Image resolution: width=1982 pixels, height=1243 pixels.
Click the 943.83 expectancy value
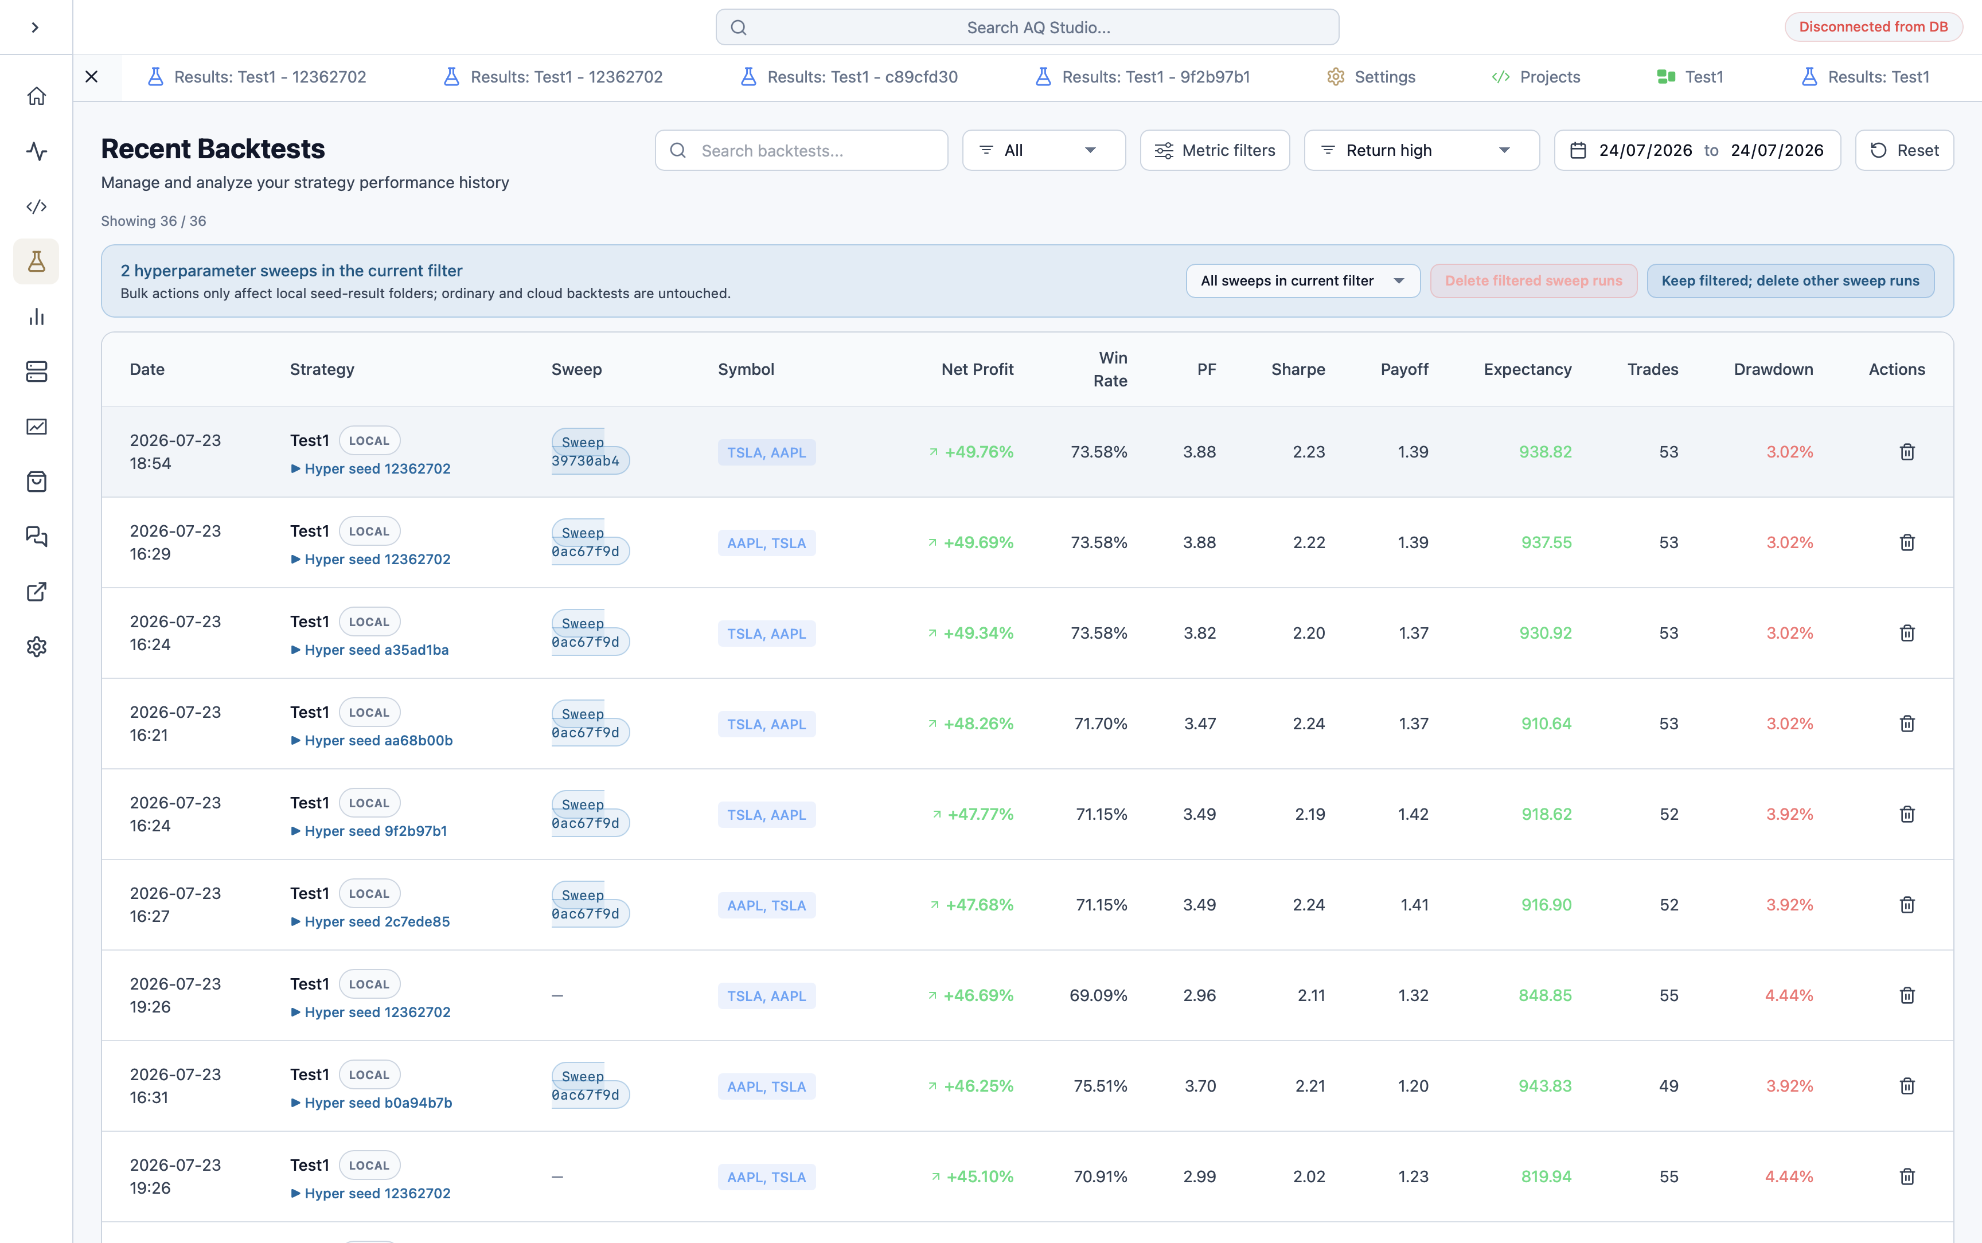pos(1544,1086)
